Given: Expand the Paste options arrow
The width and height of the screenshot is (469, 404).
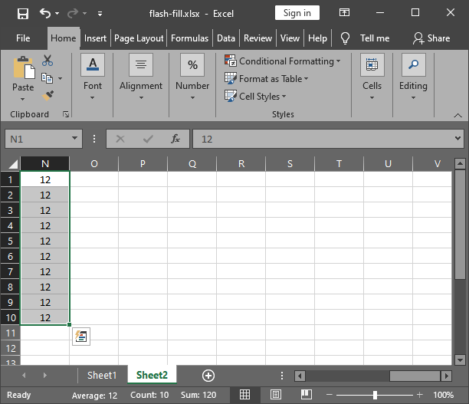Looking at the screenshot, I should pos(23,99).
